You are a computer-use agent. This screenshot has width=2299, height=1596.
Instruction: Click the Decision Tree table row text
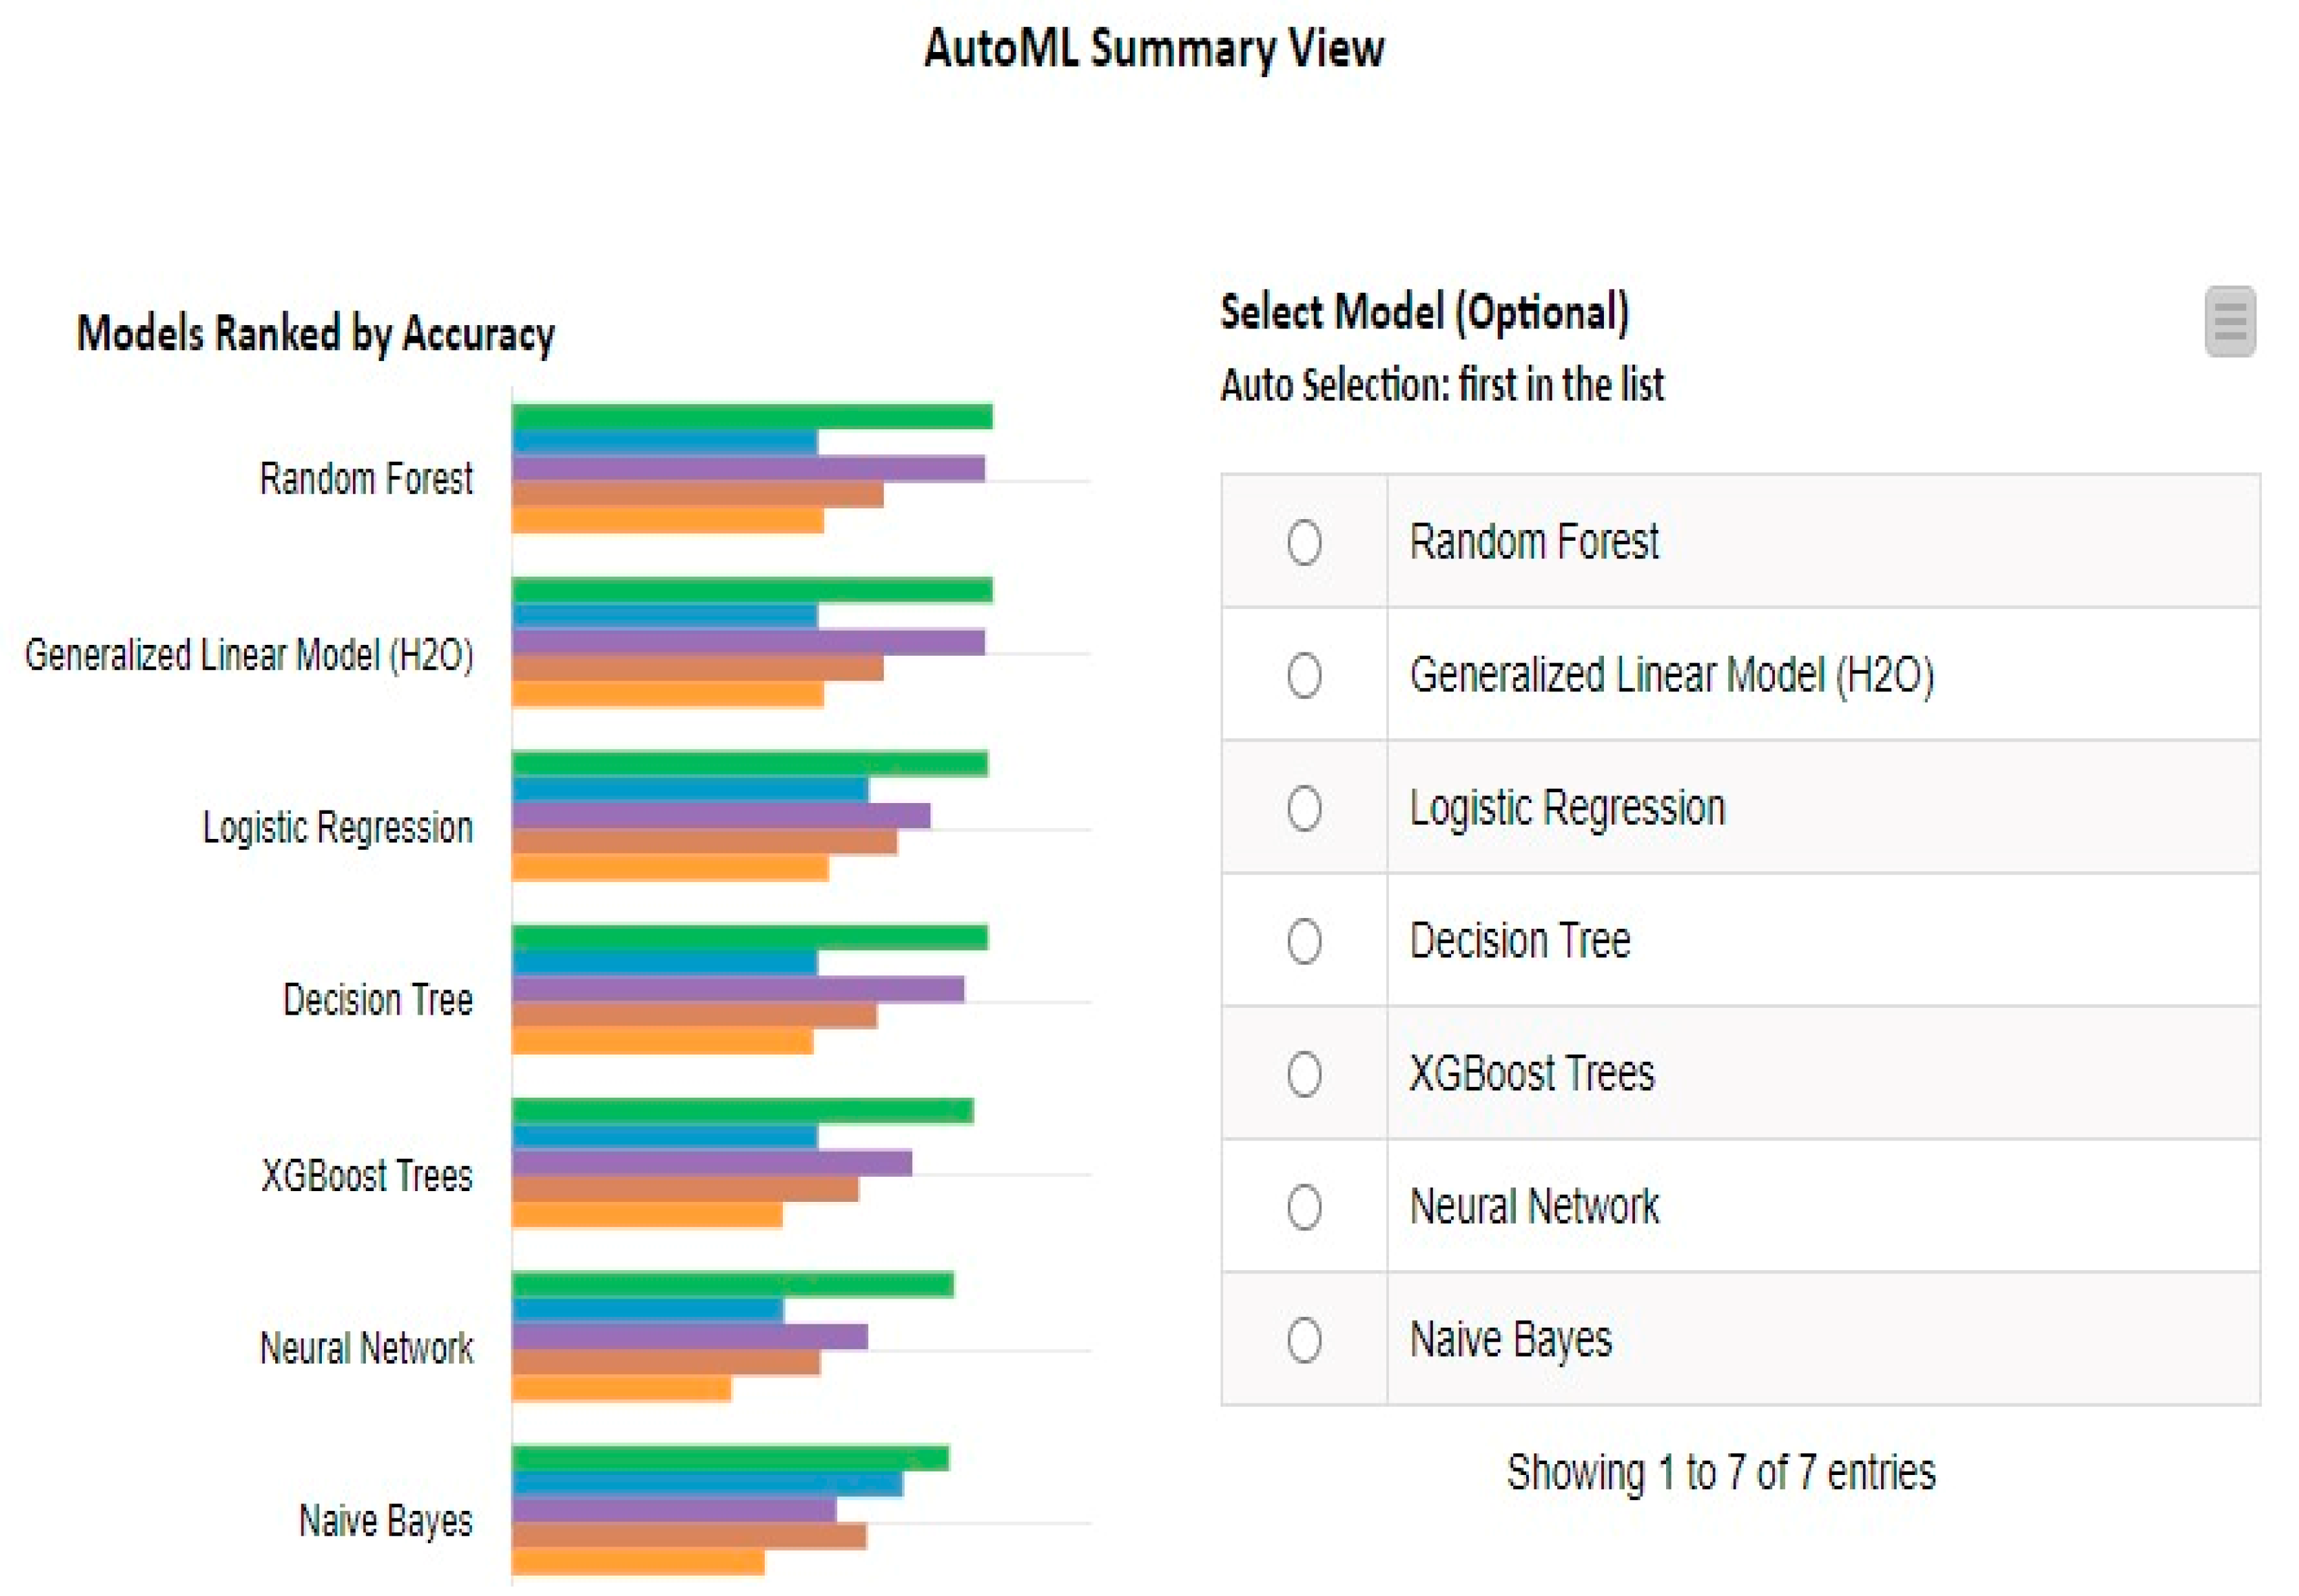[x=1519, y=941]
